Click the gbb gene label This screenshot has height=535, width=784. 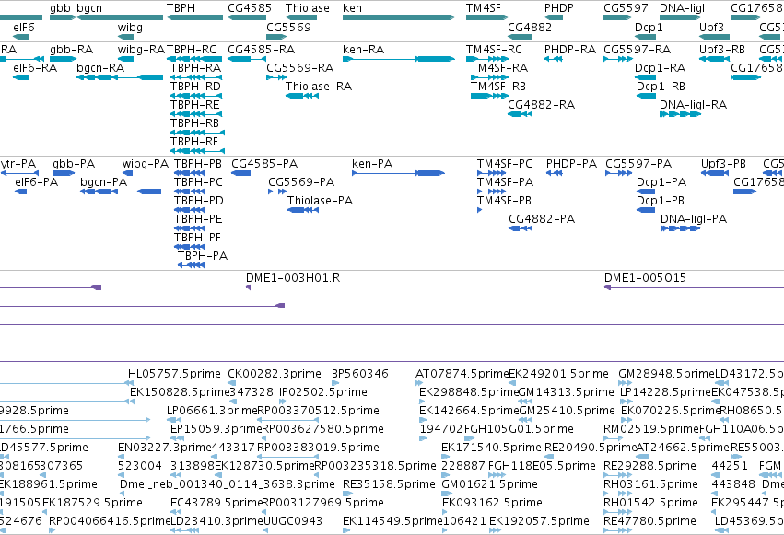pos(60,8)
